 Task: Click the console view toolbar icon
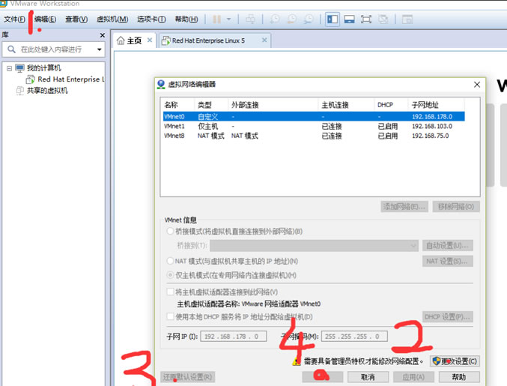pyautogui.click(x=407, y=19)
